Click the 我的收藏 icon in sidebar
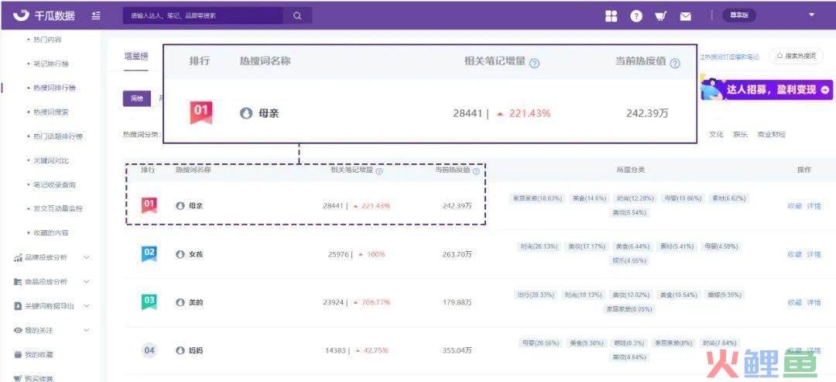 (18, 355)
